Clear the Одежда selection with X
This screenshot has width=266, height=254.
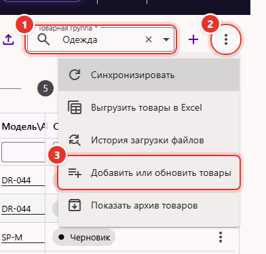point(149,39)
